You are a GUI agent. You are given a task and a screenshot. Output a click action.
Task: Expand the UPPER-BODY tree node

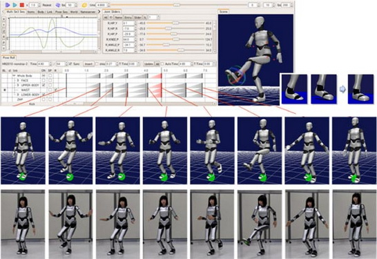[18, 85]
